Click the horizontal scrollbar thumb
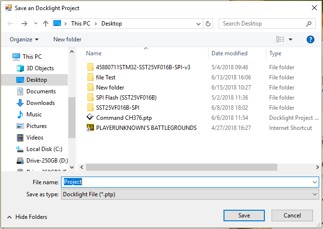The width and height of the screenshot is (323, 229). click(x=182, y=167)
